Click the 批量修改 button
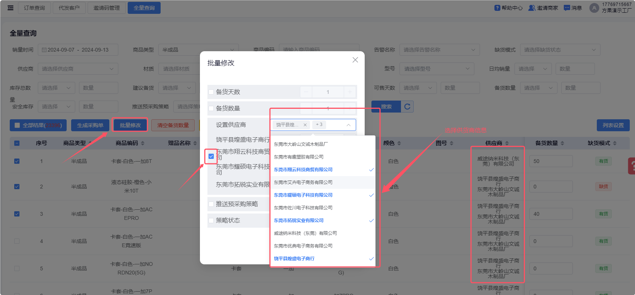Screen dimensions: 635x295 click(130, 125)
